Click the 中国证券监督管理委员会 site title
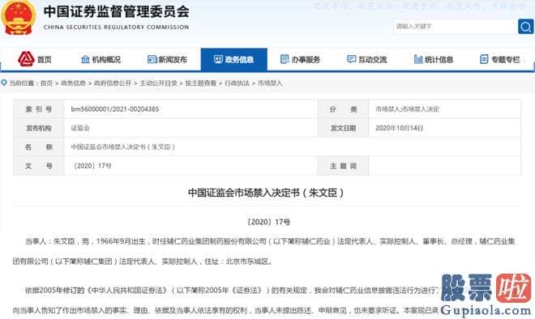This screenshot has width=535, height=319. click(117, 11)
